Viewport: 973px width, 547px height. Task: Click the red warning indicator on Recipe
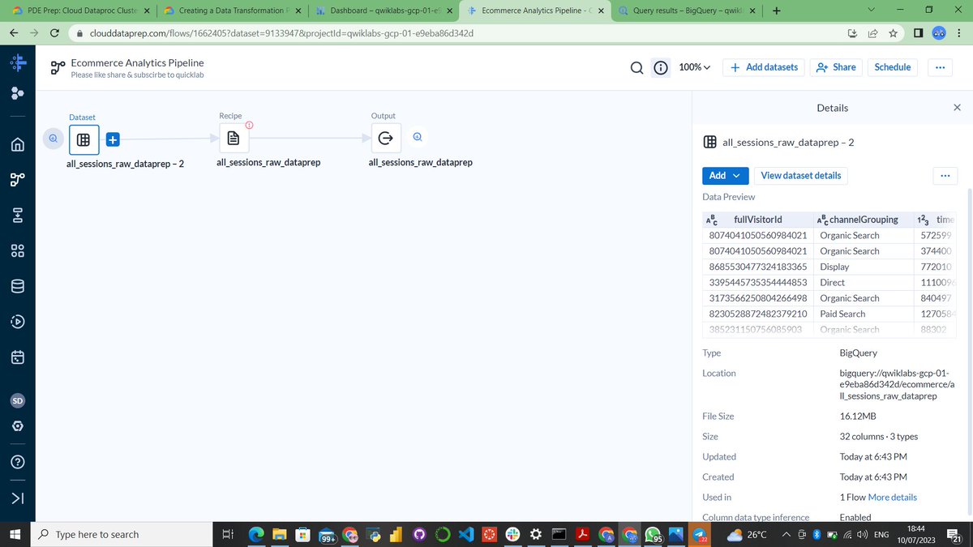point(250,125)
